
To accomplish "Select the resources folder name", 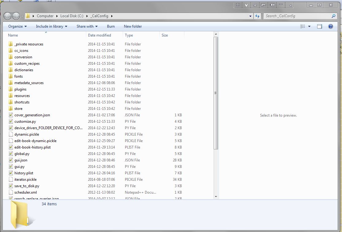I will (22, 96).
